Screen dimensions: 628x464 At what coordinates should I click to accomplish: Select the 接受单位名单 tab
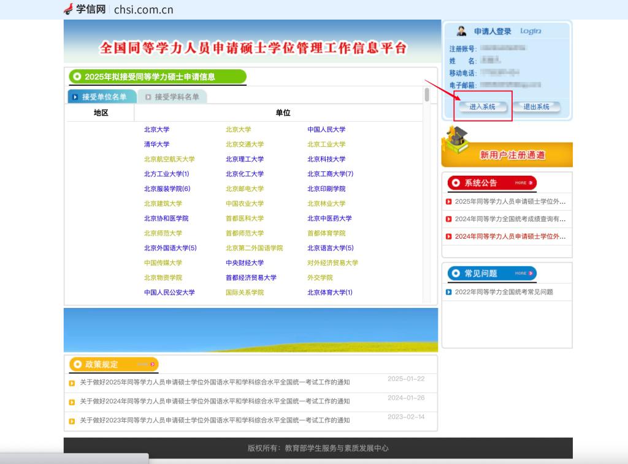[101, 97]
